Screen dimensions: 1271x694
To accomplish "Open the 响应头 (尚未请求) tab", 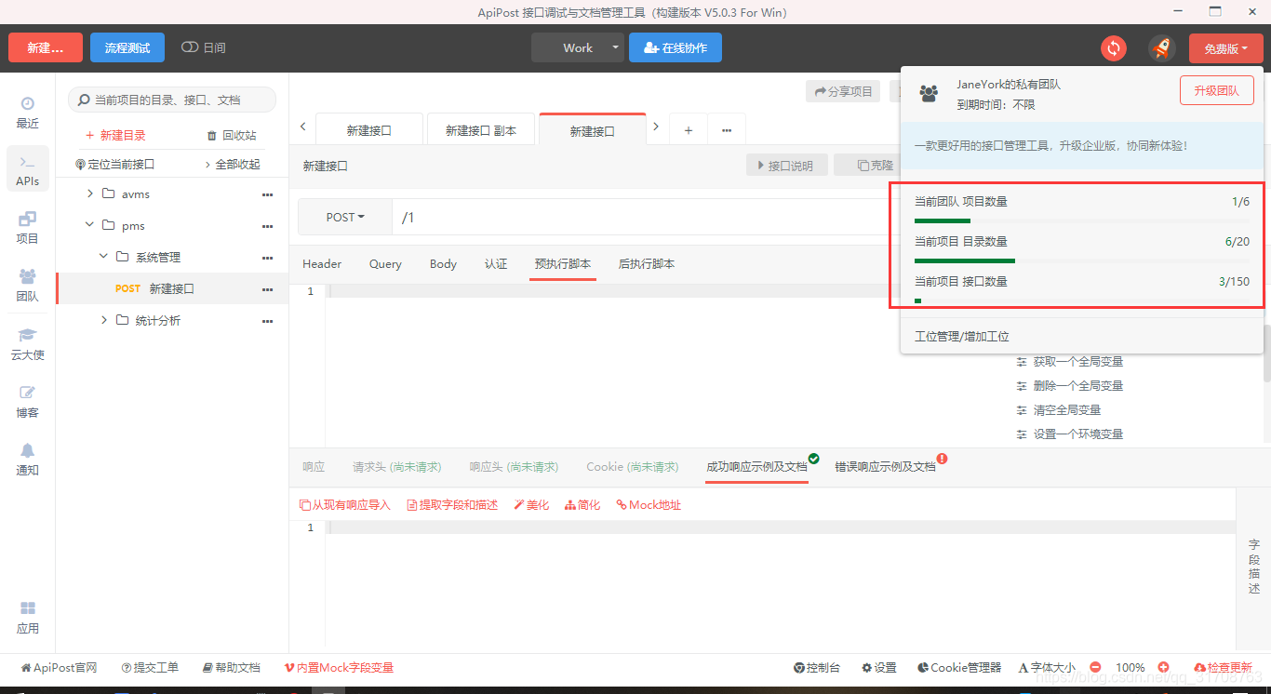I will point(514,467).
